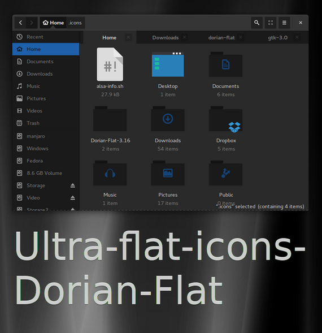The height and width of the screenshot is (333, 322).
Task: Switch to grid view with the view icon
Action: point(271,23)
